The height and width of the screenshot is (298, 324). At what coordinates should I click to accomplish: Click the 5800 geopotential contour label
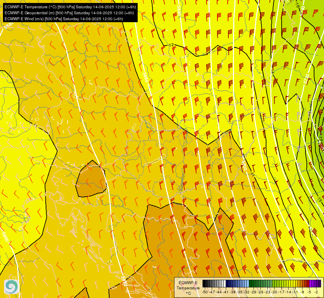coord(245,166)
